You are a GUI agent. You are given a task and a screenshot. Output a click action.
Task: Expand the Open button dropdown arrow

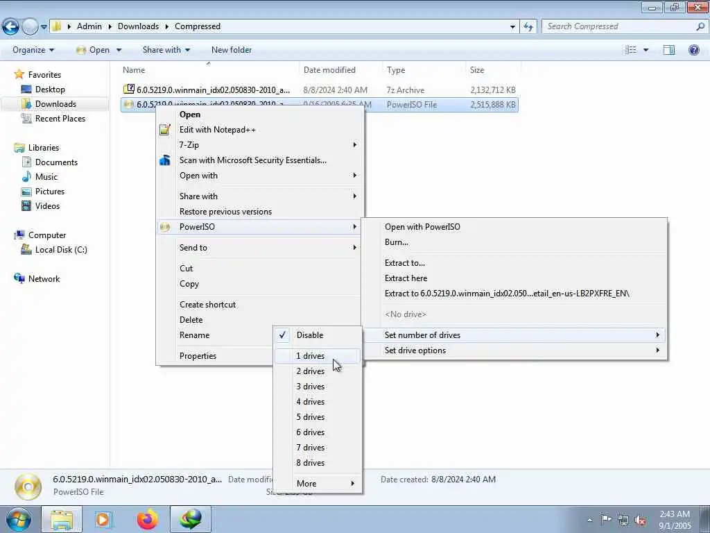119,50
